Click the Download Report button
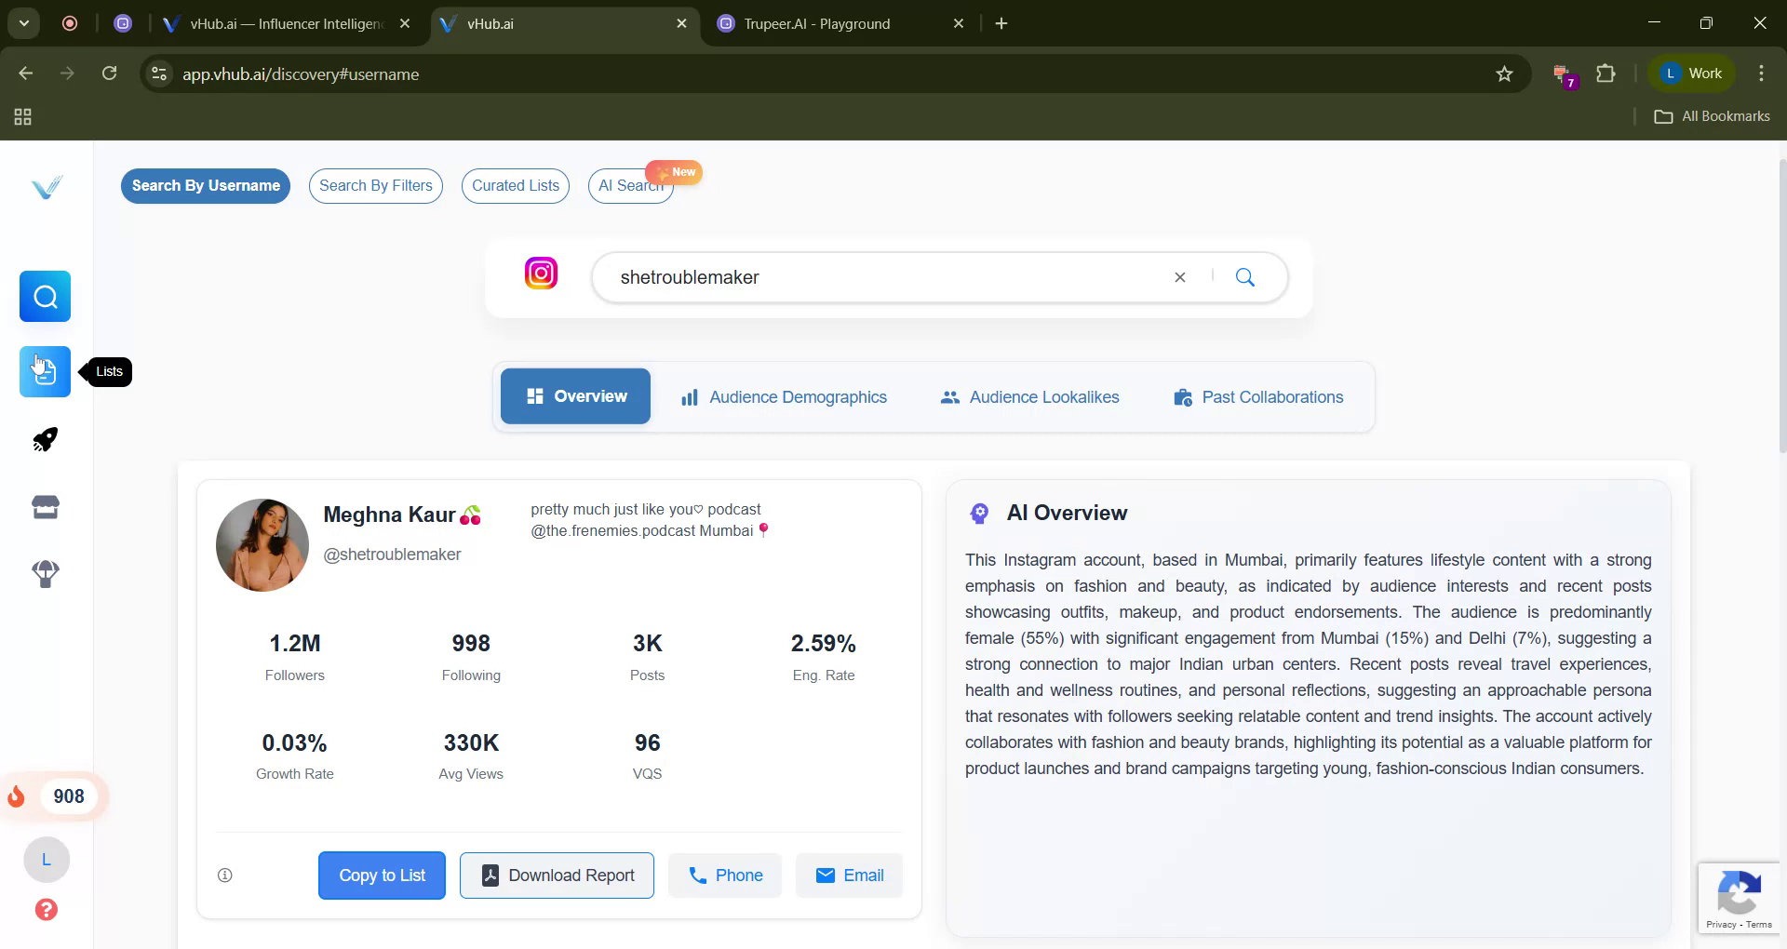This screenshot has height=949, width=1787. pos(557,875)
